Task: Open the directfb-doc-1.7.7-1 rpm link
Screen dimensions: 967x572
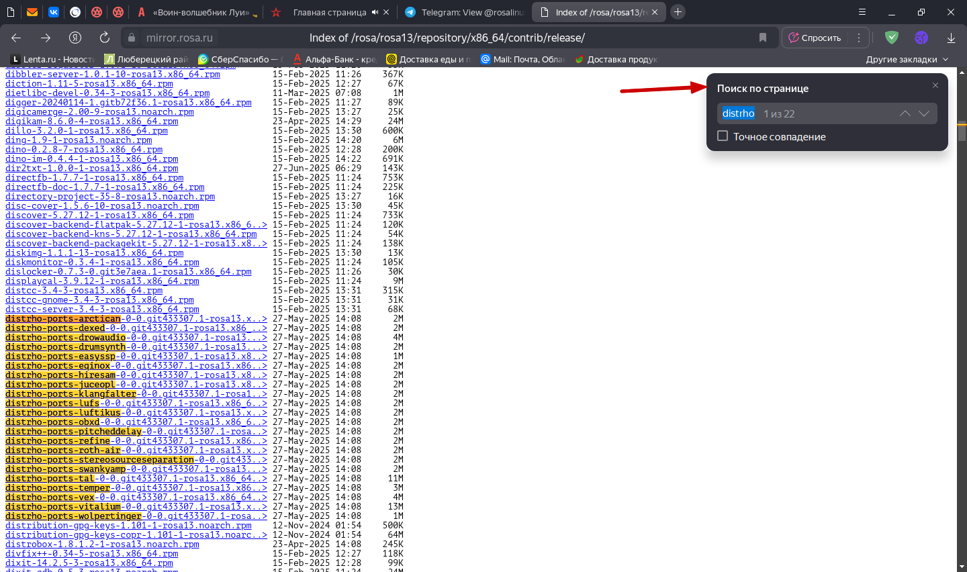Action: (105, 187)
